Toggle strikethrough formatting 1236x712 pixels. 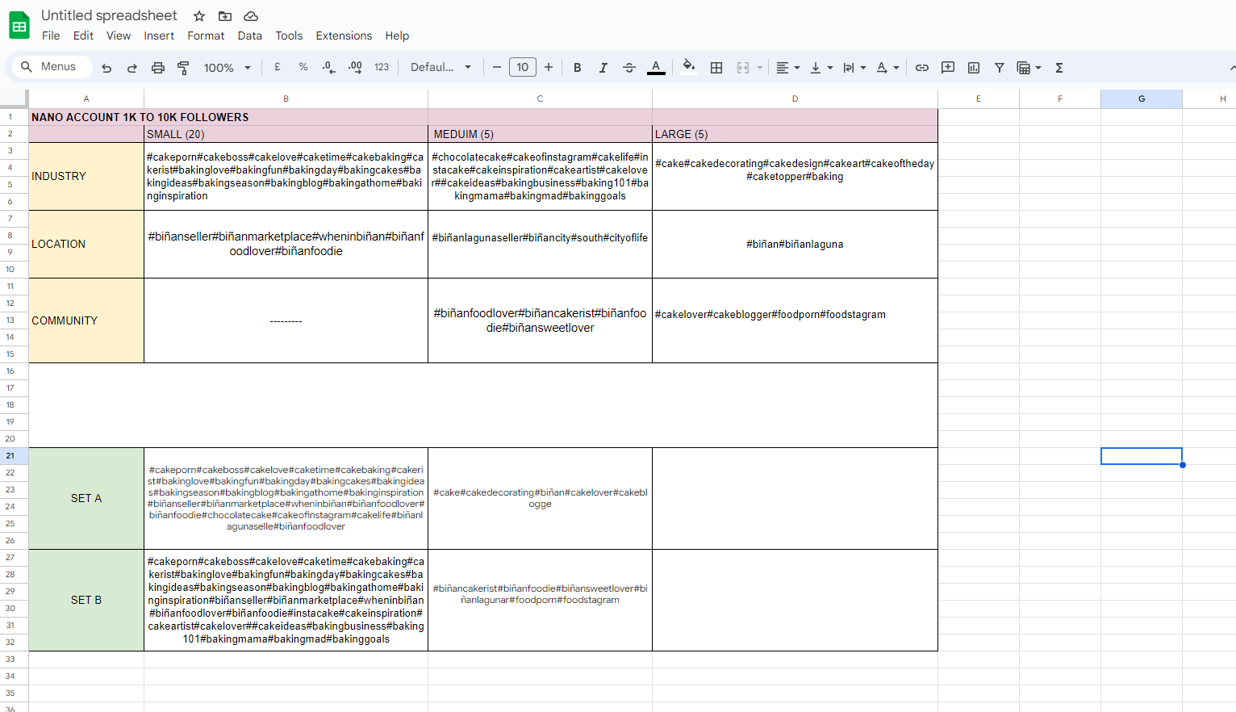(629, 68)
